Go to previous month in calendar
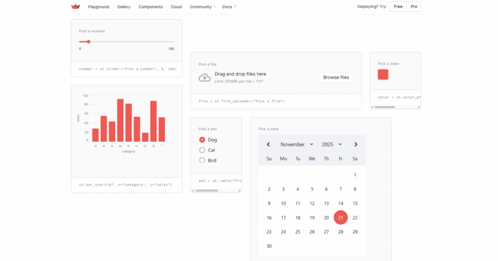The height and width of the screenshot is (261, 498). (x=268, y=145)
